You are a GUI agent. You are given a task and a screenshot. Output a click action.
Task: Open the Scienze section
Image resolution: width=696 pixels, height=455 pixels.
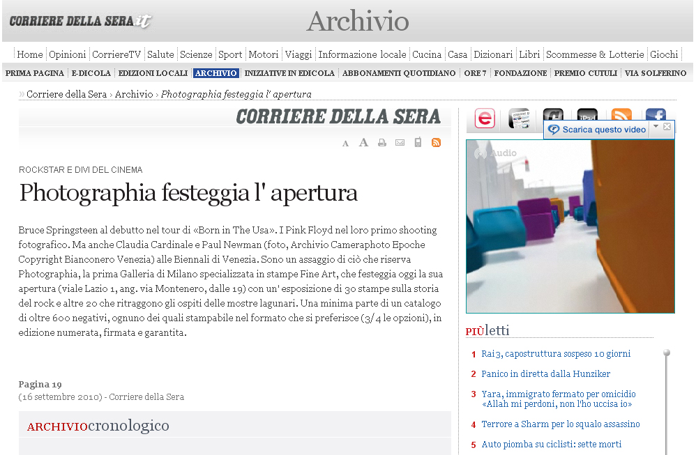[x=196, y=54]
